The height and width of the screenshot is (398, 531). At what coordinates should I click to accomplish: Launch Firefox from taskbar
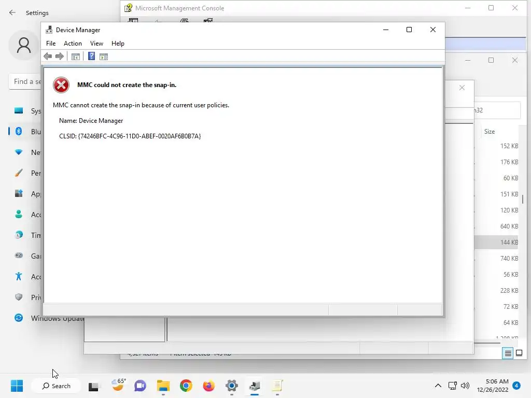208,386
